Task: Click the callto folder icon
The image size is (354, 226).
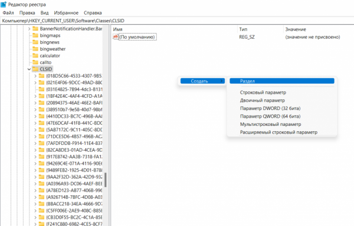Action: pos(35,62)
